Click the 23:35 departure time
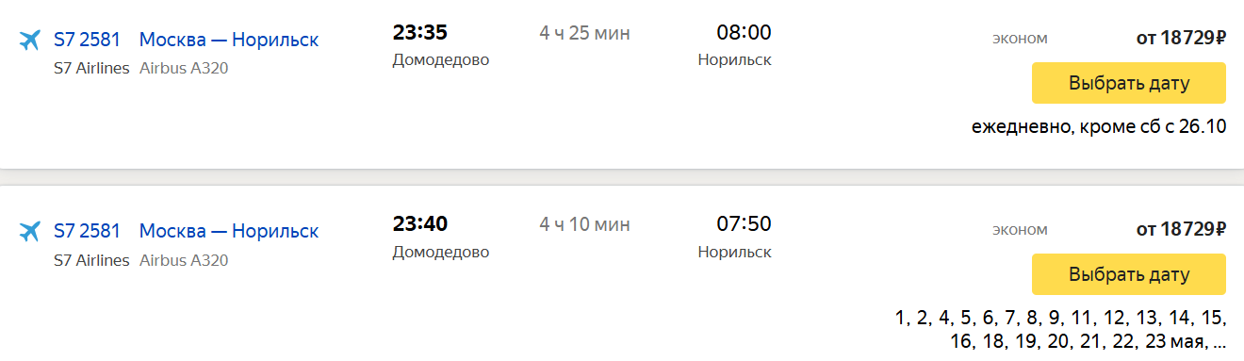The height and width of the screenshot is (361, 1244). pyautogui.click(x=419, y=33)
